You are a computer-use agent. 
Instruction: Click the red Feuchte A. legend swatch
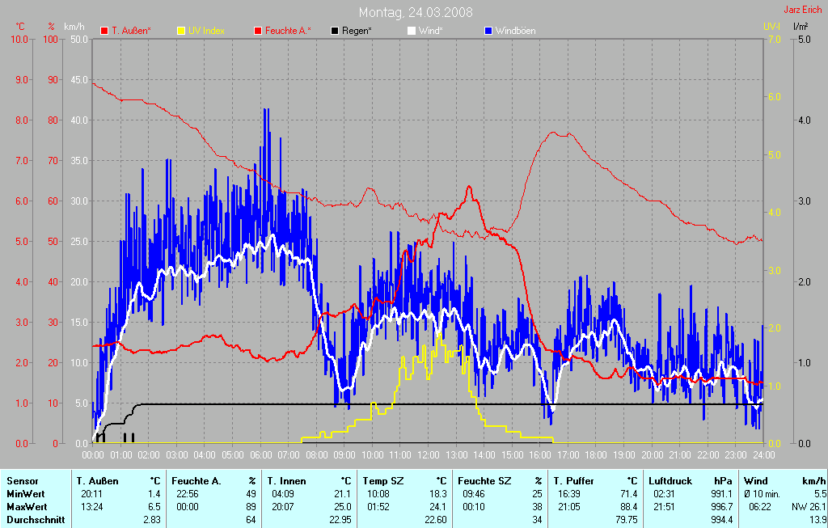click(x=259, y=31)
